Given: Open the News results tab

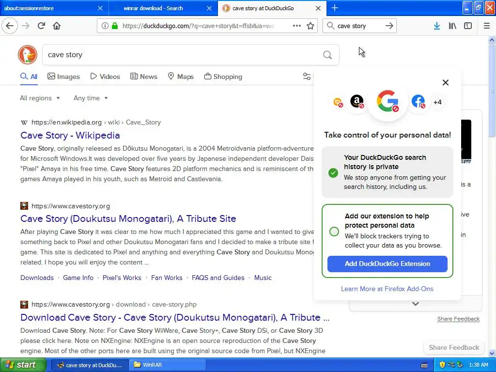Looking at the screenshot, I should 144,77.
